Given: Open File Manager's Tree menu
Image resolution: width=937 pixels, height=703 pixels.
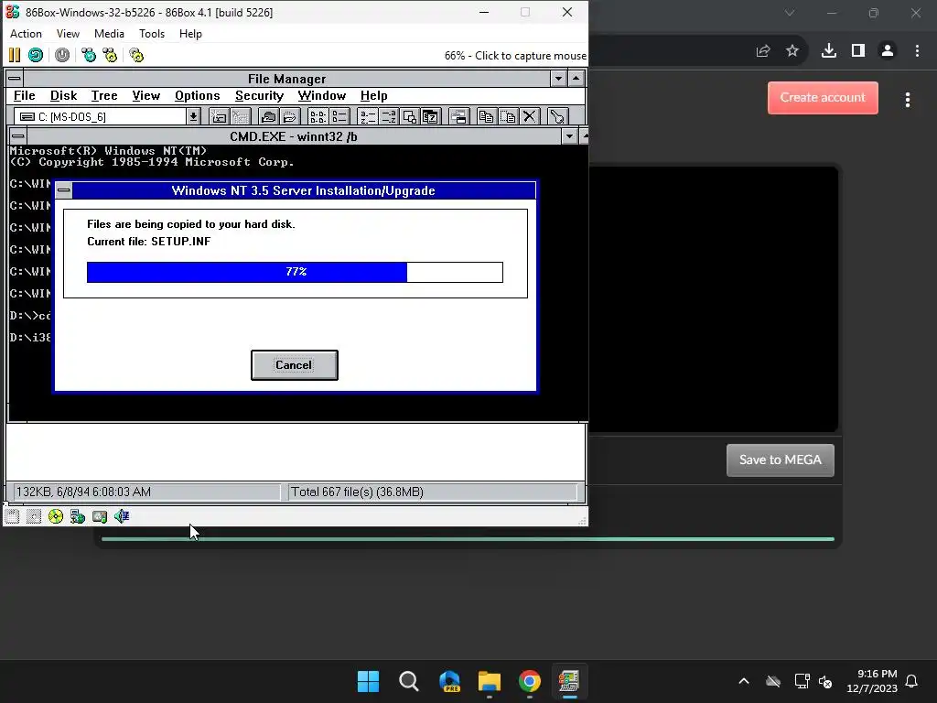Looking at the screenshot, I should click(x=104, y=95).
